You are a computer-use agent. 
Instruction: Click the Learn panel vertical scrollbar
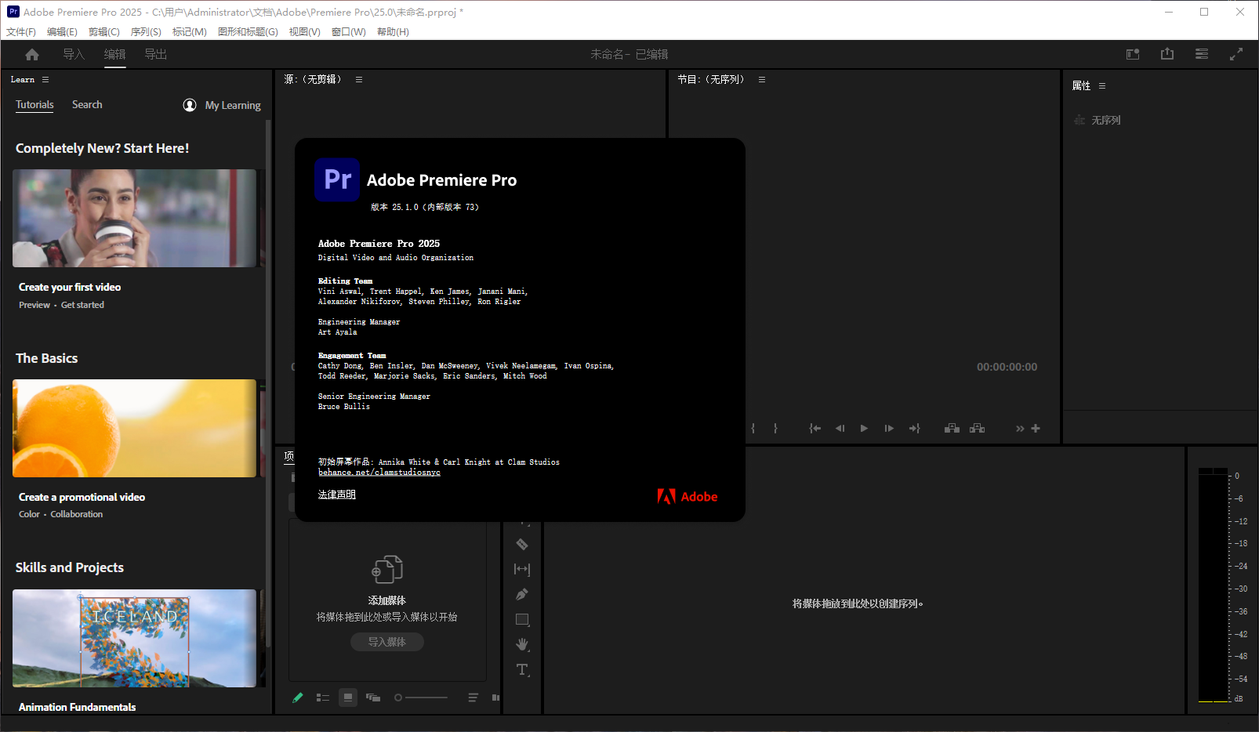[x=268, y=384]
